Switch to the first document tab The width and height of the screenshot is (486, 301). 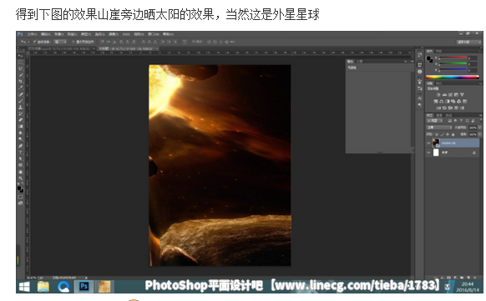click(60, 48)
